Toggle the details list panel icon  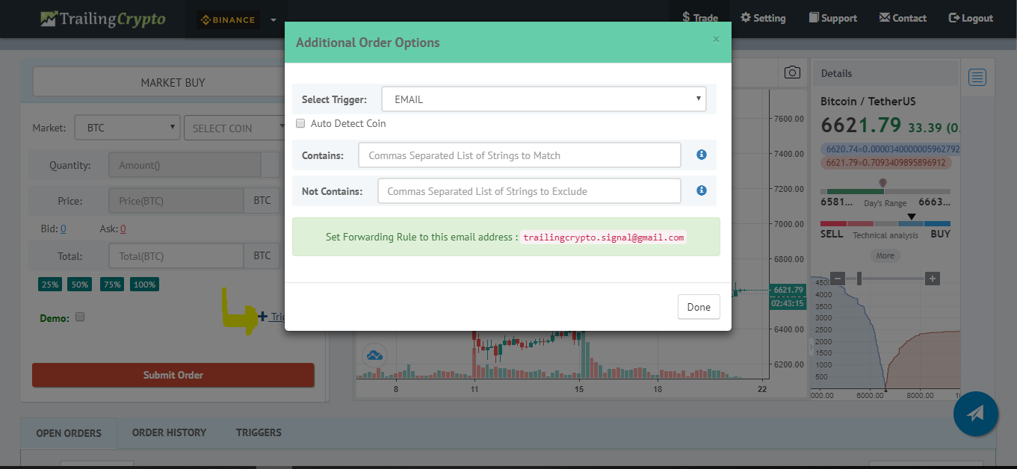point(977,77)
